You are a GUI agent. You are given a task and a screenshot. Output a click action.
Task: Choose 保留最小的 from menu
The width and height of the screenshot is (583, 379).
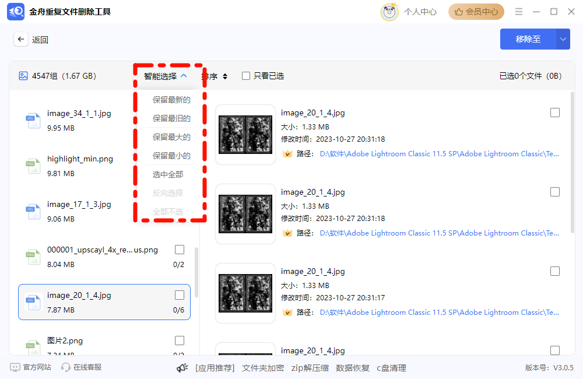click(171, 156)
